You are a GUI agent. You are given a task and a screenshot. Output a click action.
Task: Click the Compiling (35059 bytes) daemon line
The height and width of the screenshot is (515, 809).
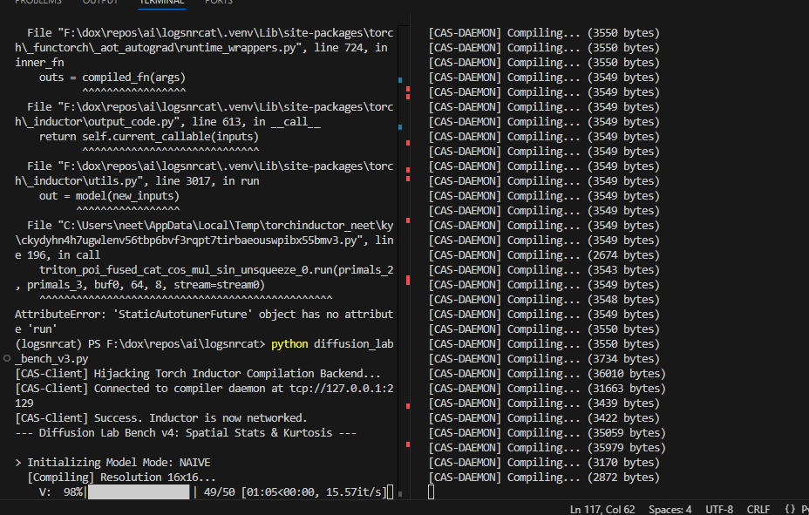tap(547, 432)
